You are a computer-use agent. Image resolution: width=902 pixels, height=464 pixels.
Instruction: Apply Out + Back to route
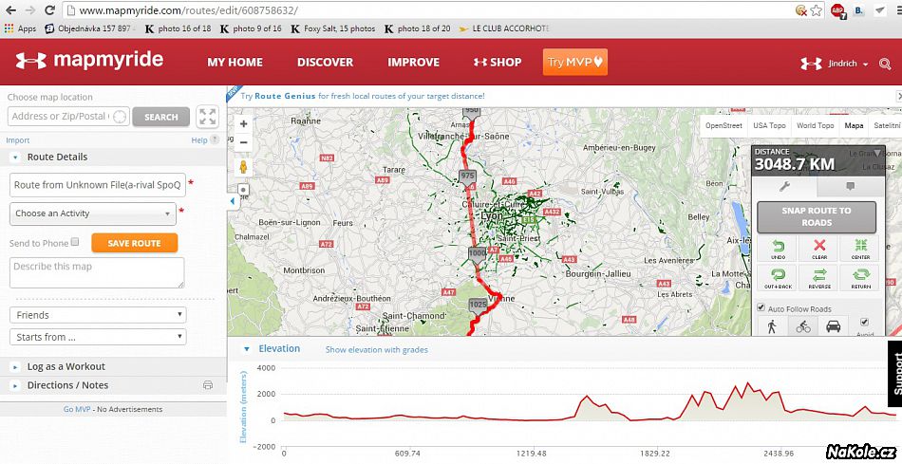(778, 277)
